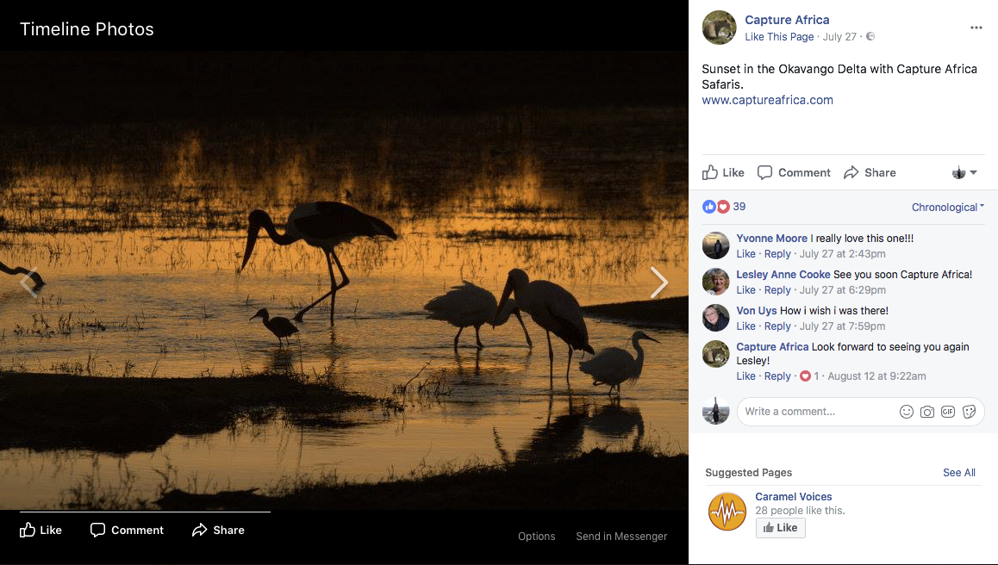This screenshot has width=998, height=565.
Task: Reply to Yvonne Moore's comment
Action: [x=777, y=254]
